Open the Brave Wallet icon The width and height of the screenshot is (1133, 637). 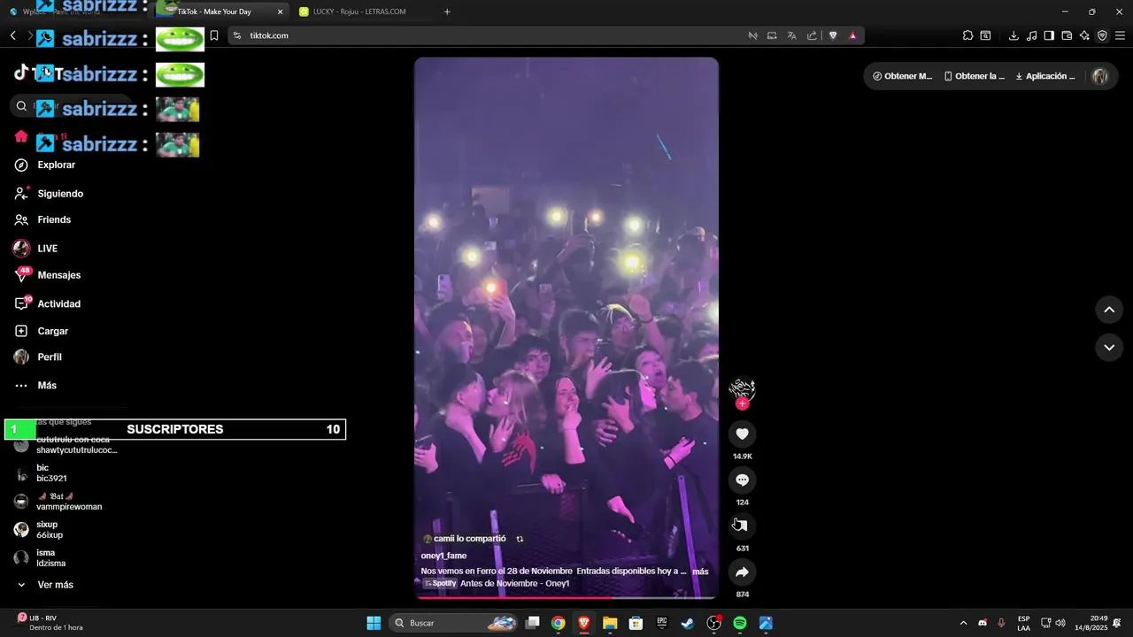(1067, 35)
